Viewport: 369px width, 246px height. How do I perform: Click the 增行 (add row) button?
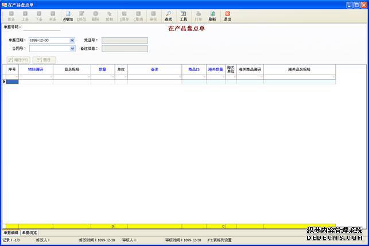18,60
